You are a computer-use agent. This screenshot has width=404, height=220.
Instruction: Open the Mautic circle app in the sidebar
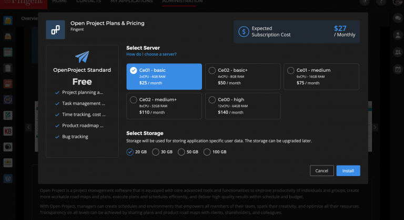(8, 100)
